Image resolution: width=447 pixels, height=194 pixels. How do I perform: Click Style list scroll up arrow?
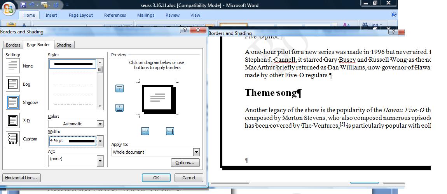[100, 62]
